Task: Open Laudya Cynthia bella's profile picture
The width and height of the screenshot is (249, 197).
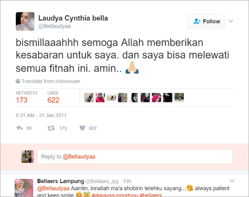Action: (x=25, y=21)
